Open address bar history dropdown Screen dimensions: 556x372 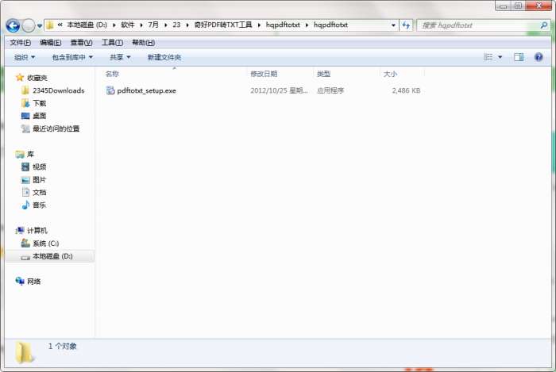(393, 25)
